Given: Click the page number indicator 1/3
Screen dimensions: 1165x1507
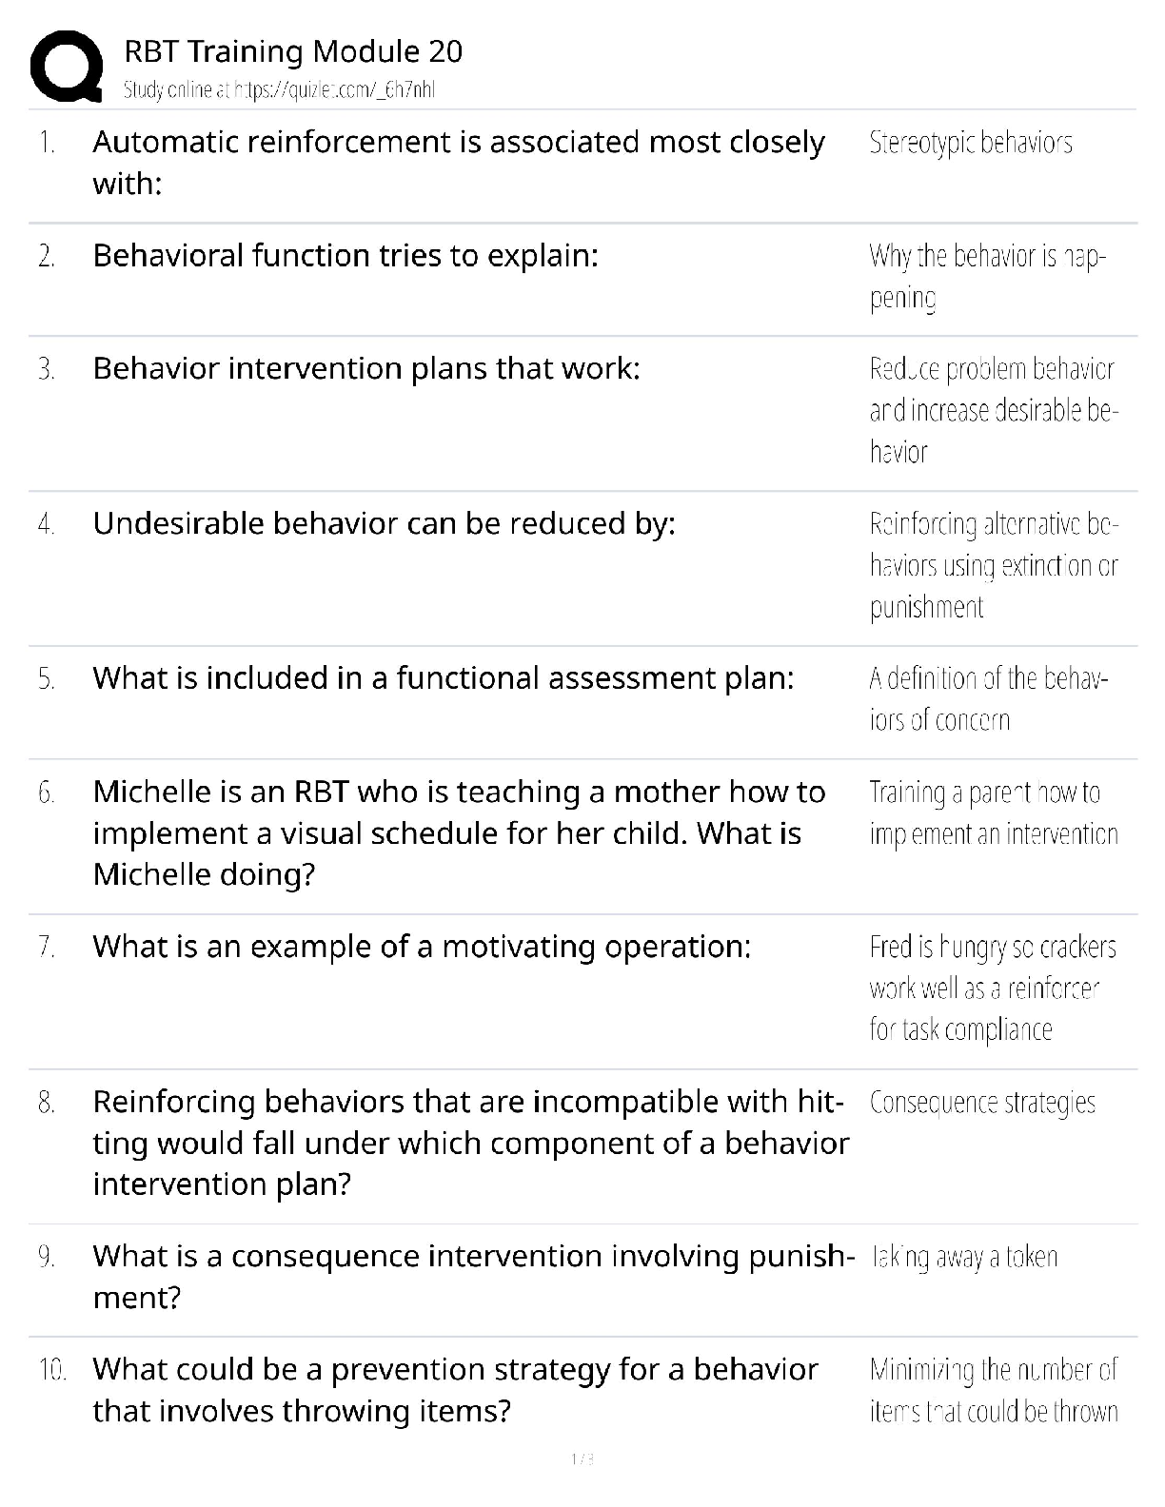Looking at the screenshot, I should pos(582,1458).
